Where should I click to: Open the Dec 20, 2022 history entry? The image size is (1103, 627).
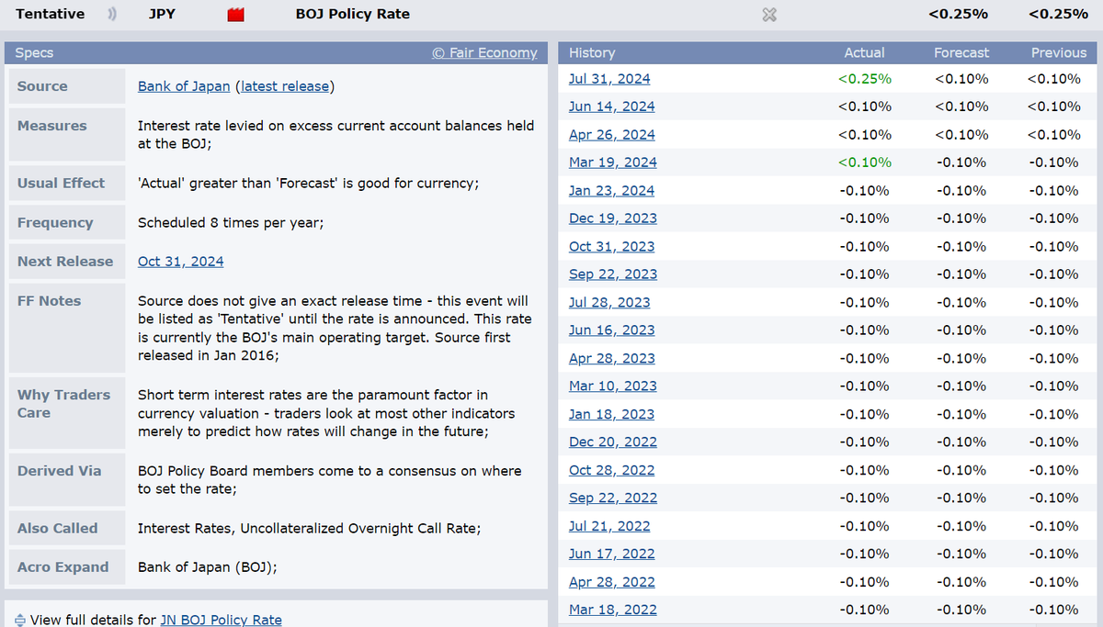click(613, 442)
